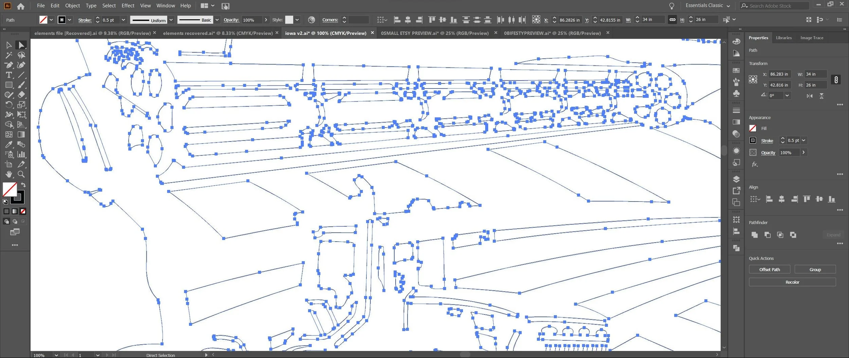Open the Opacity link in Appearance section
The height and width of the screenshot is (358, 849).
pos(768,153)
